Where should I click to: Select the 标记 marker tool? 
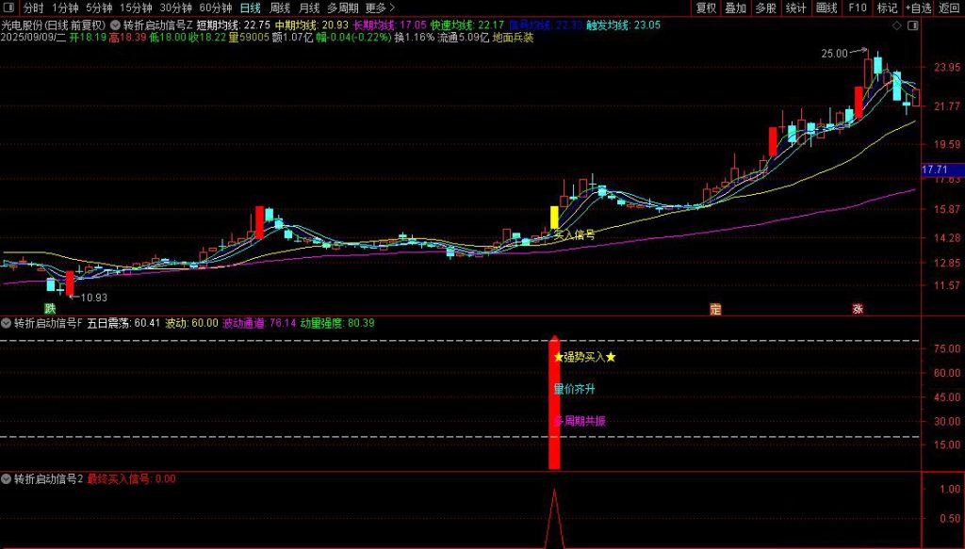pyautogui.click(x=886, y=8)
